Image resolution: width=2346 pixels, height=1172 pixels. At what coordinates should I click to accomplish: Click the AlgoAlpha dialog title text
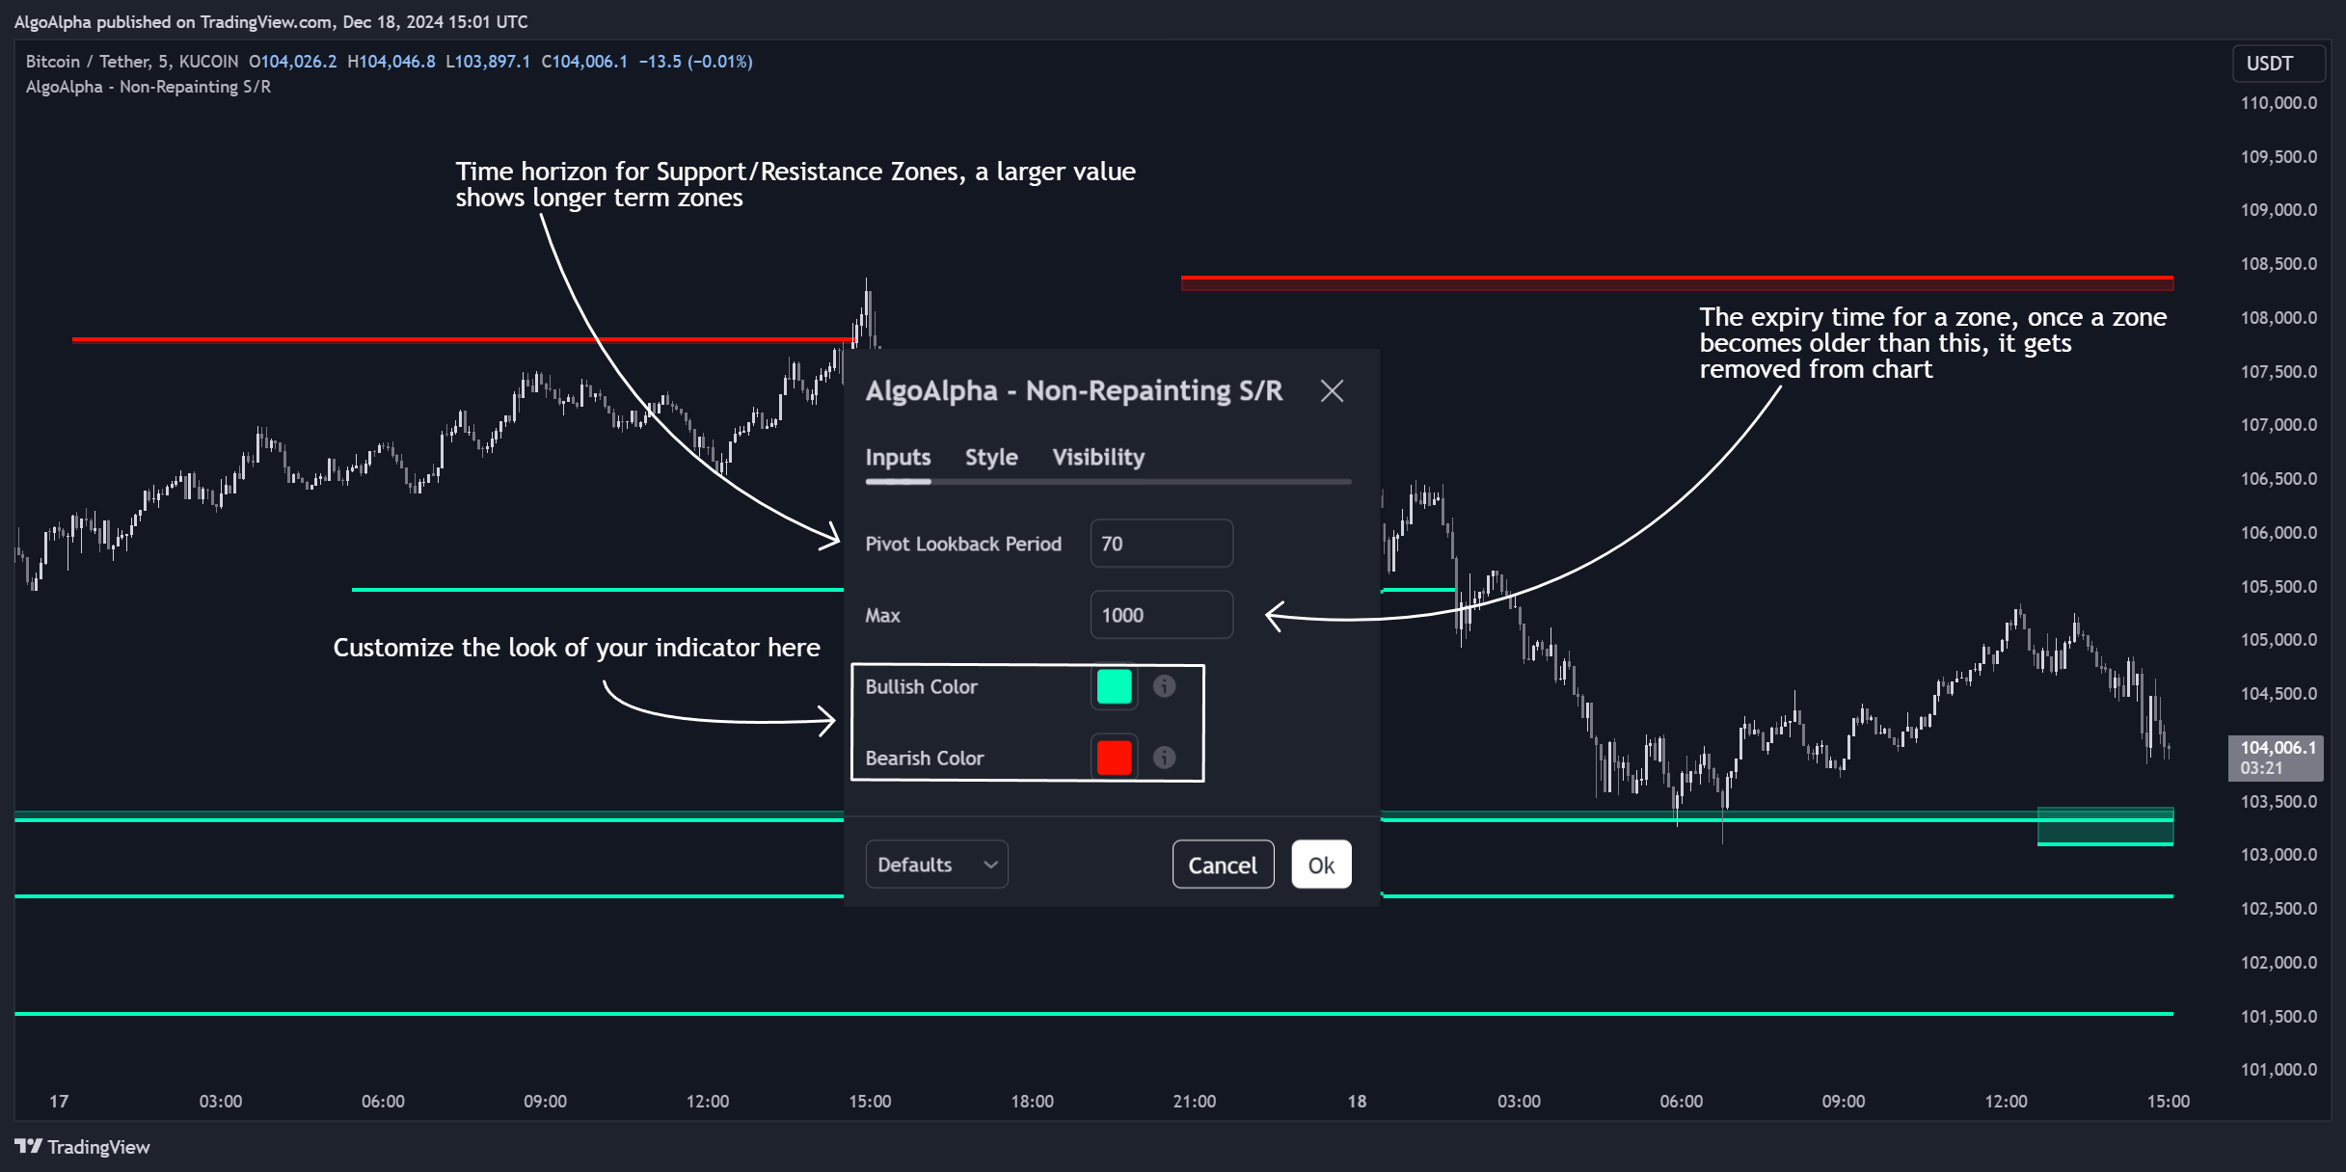click(x=1074, y=390)
